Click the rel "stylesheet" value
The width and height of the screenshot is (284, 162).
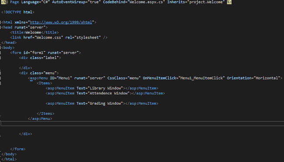tap(87, 38)
